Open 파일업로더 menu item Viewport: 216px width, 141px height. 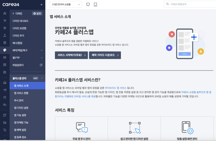click(x=18, y=65)
